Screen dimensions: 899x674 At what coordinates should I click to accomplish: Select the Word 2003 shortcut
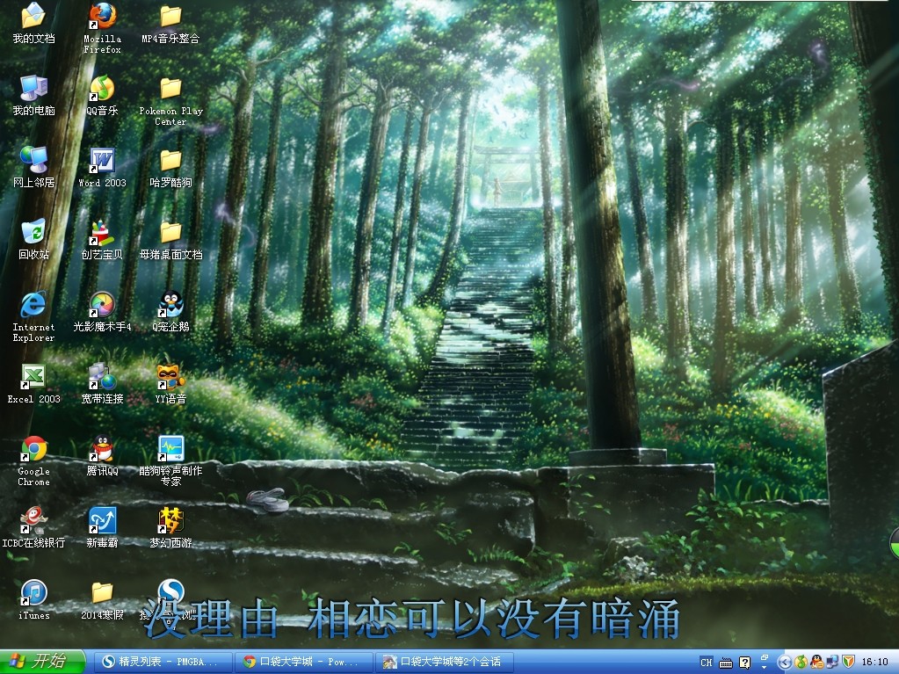click(x=102, y=167)
